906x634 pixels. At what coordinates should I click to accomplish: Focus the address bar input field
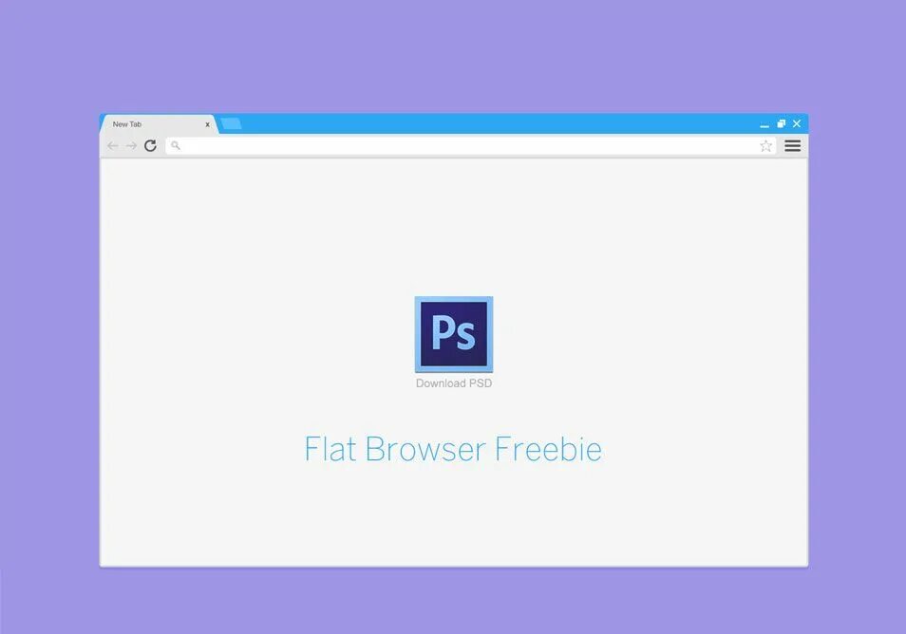470,145
